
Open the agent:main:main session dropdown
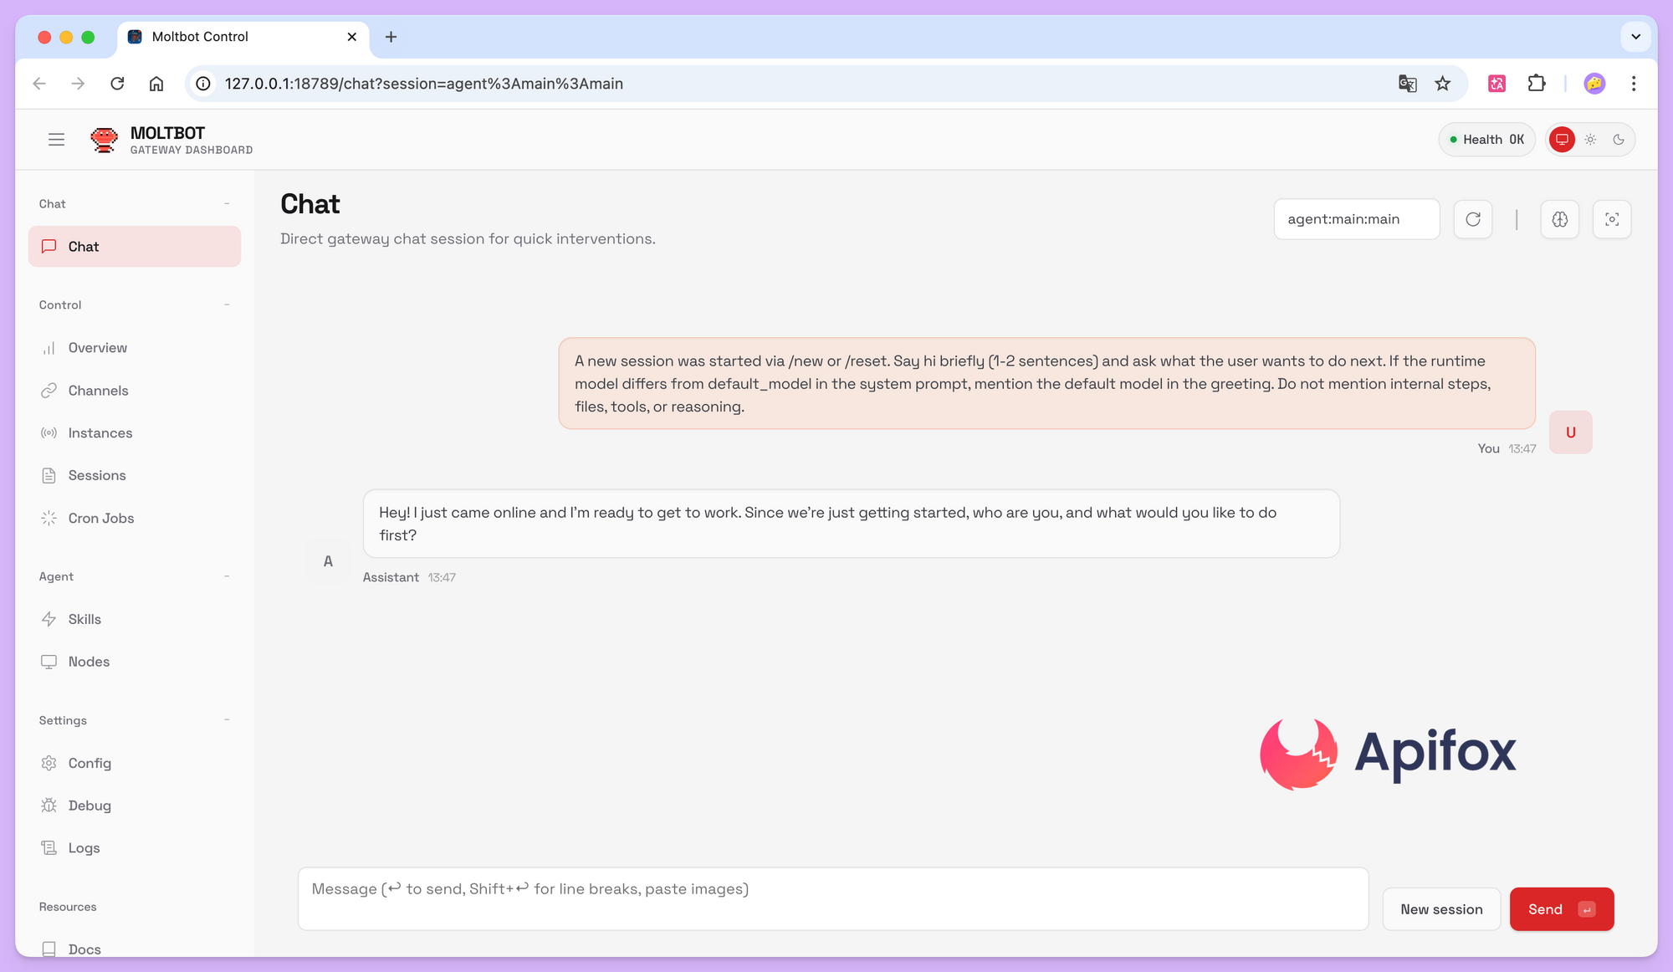click(x=1356, y=219)
